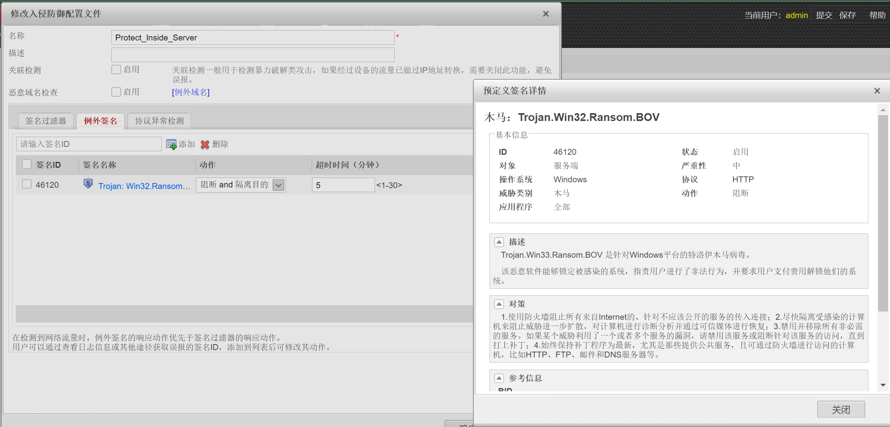Focus the signature ID input field
890x427 pixels.
tap(89, 144)
